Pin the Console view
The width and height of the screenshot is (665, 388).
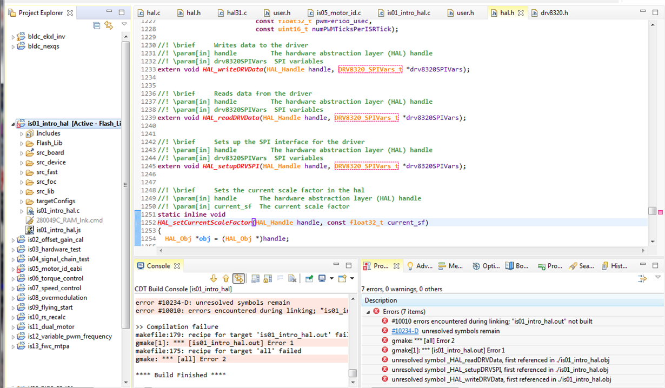tap(309, 278)
